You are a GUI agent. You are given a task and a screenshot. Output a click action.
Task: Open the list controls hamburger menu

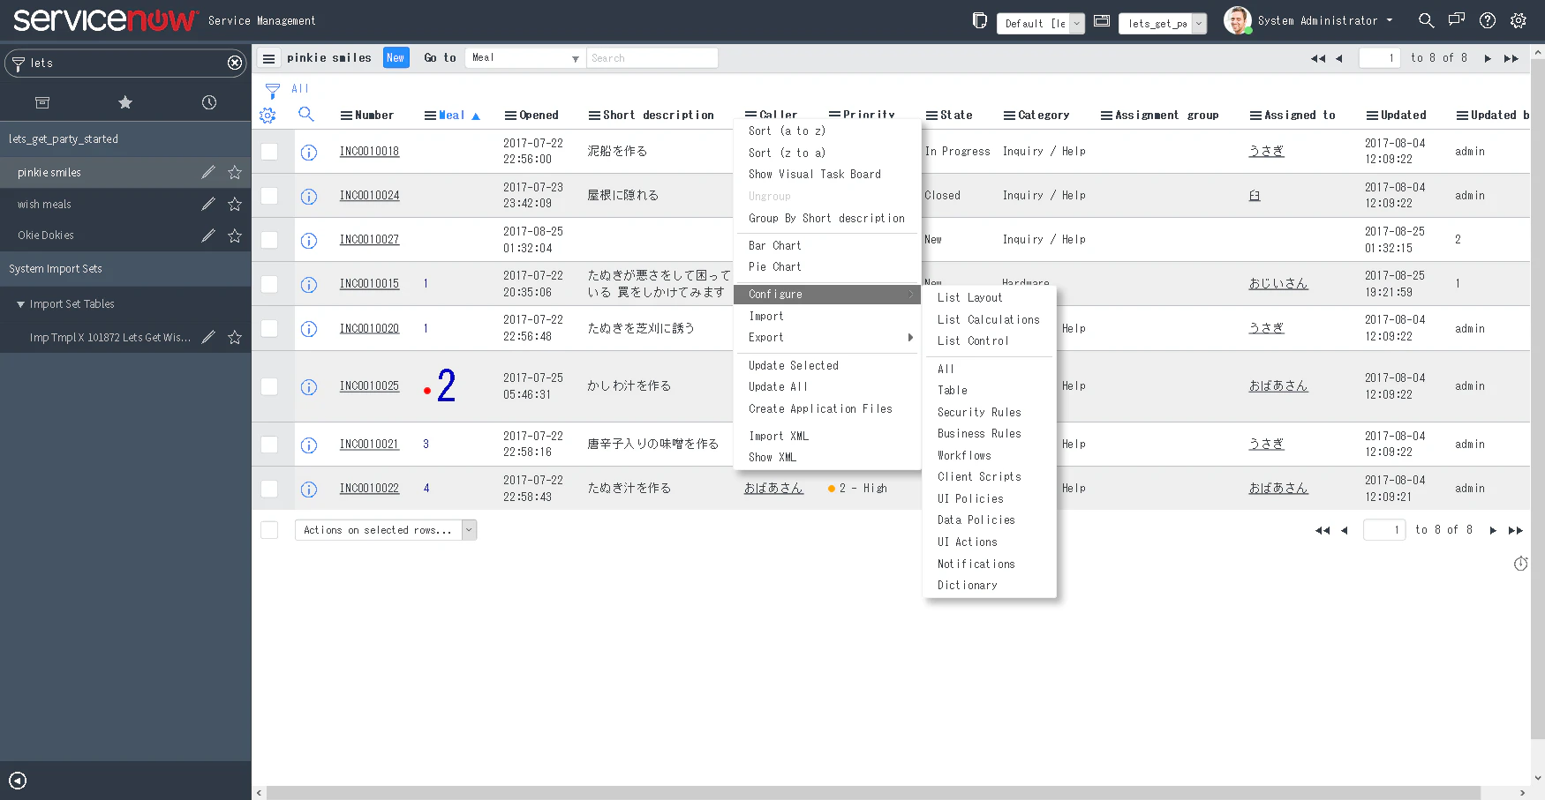tap(269, 58)
